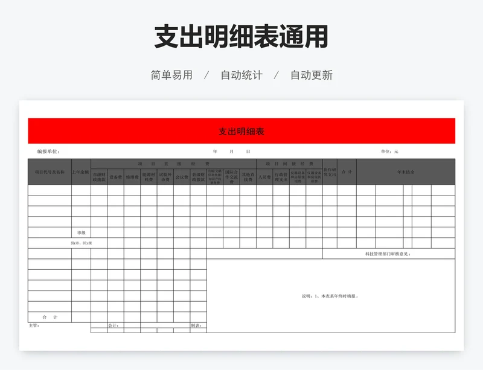Click the 自动统计 subtitle text
The width and height of the screenshot is (483, 370).
(x=241, y=75)
